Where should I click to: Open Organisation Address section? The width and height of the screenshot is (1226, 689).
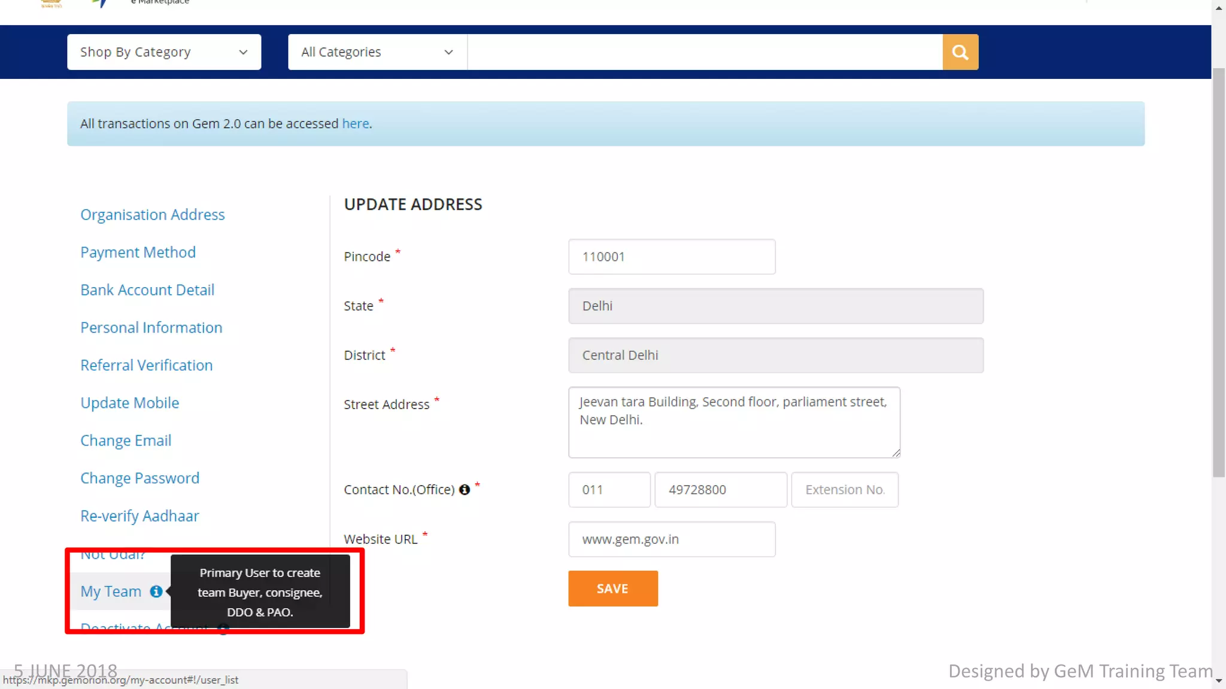coord(152,215)
